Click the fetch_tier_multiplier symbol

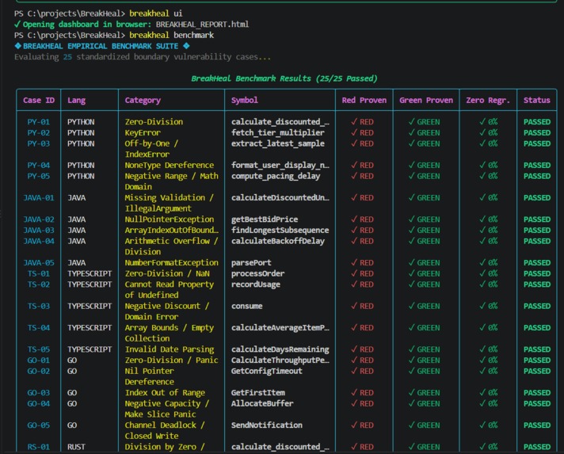tap(278, 133)
